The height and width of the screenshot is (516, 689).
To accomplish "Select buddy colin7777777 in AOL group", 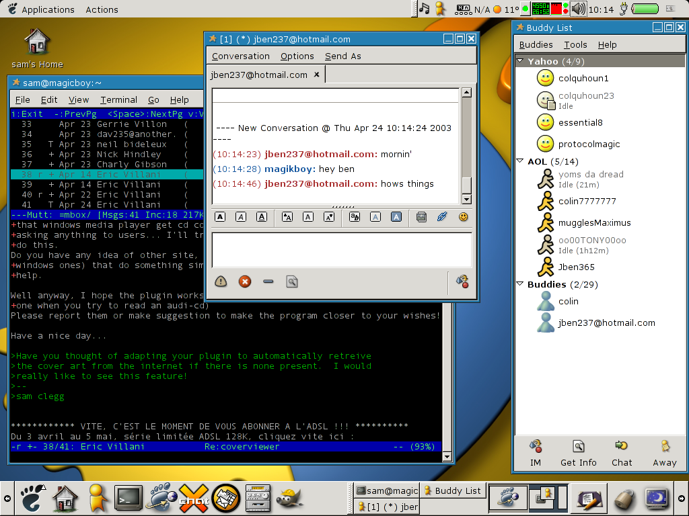I will (600, 201).
